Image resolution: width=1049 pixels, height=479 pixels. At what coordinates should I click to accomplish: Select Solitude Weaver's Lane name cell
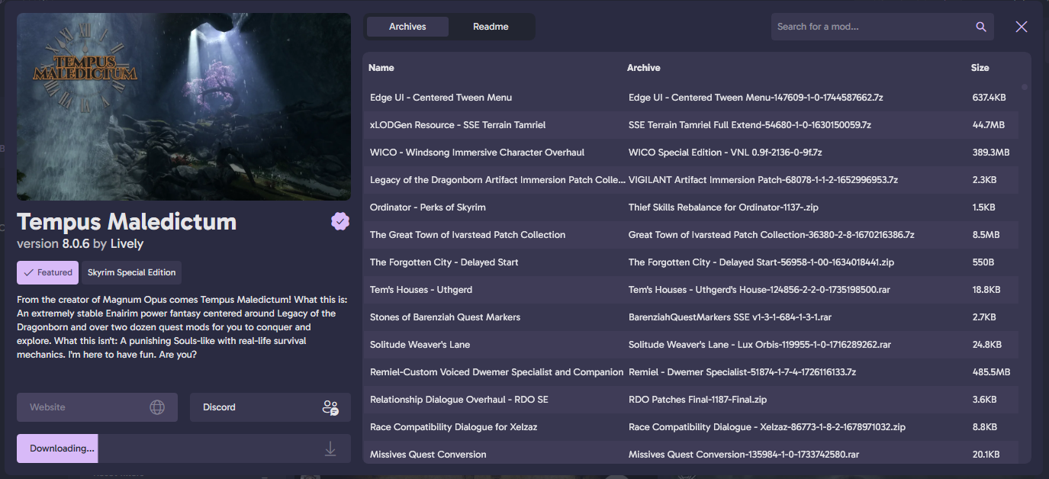point(420,345)
